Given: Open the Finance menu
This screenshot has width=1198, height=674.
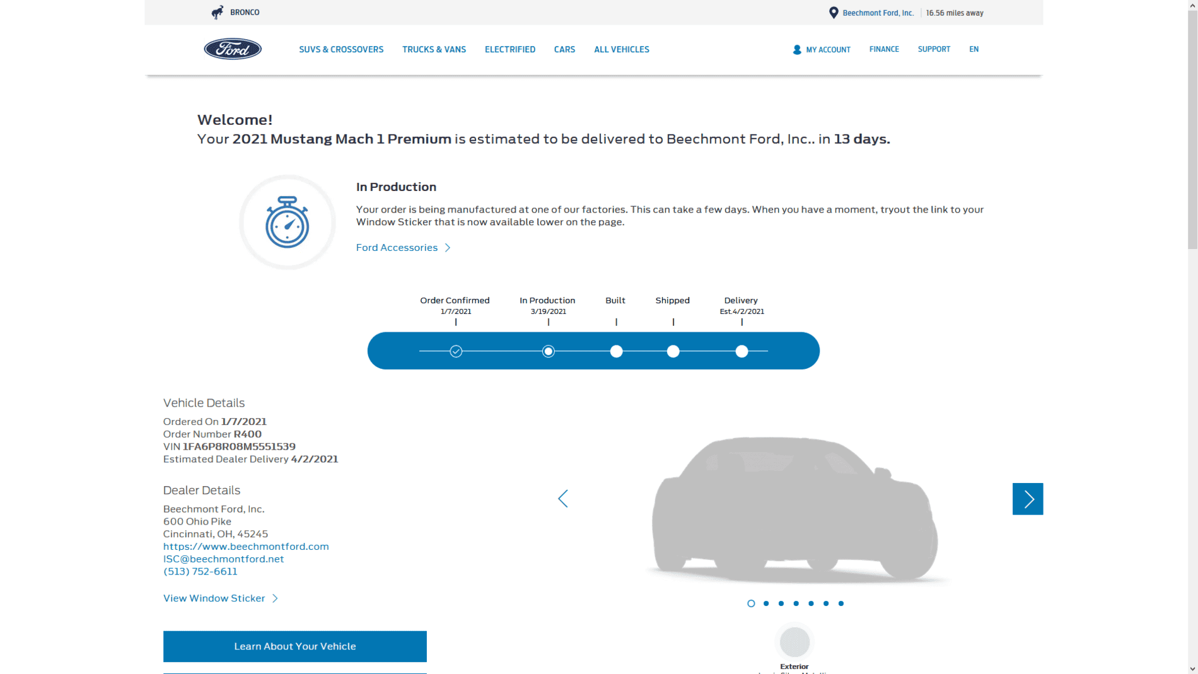Looking at the screenshot, I should pyautogui.click(x=884, y=49).
